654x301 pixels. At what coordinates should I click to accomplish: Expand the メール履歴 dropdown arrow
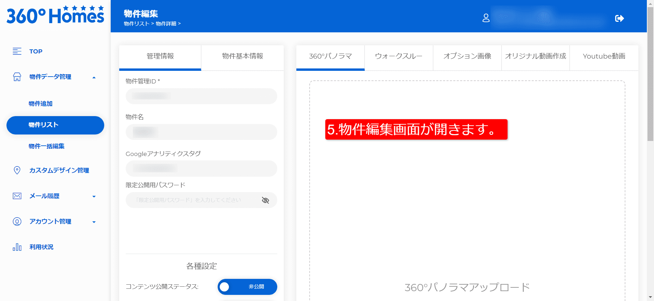(94, 196)
